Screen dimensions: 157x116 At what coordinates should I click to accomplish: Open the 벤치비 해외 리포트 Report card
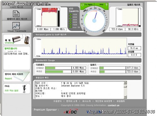(17, 77)
